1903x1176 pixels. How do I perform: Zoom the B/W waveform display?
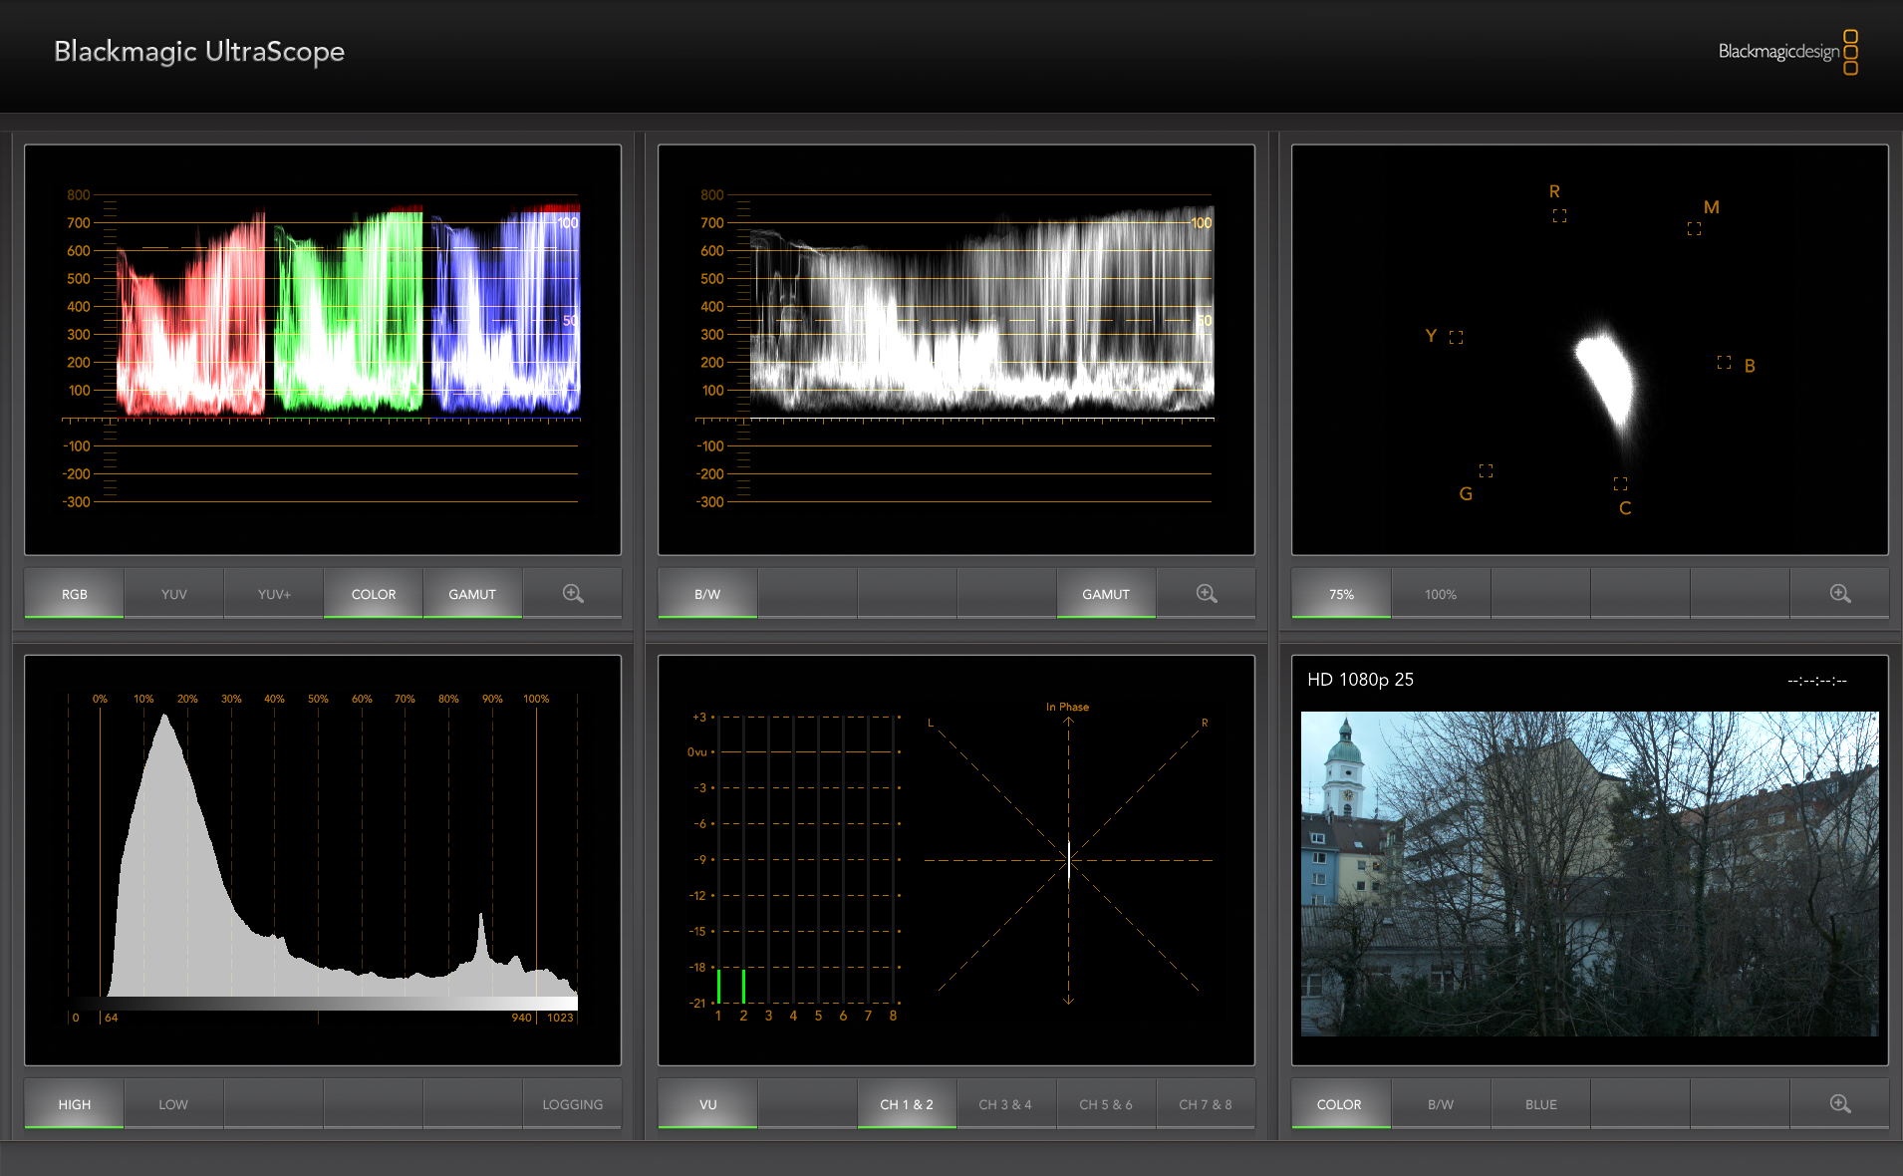(x=1207, y=594)
